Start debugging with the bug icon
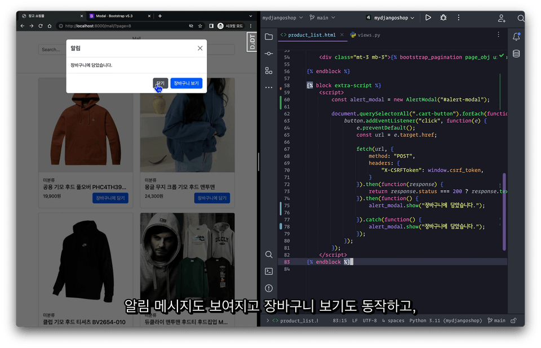Viewport: 541px width, 348px height. [444, 18]
